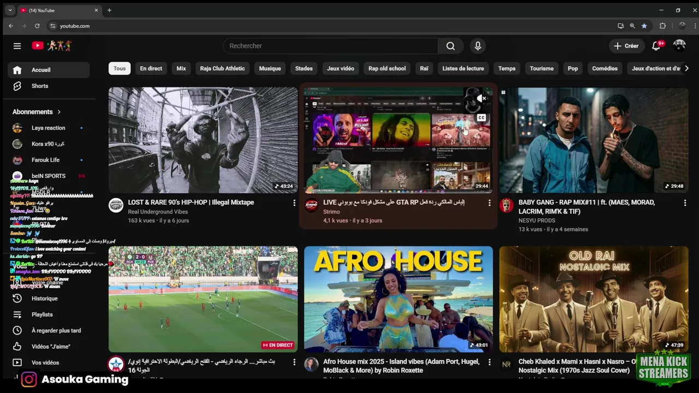This screenshot has height=393, width=699.
Task: Select the Musique chip
Action: click(270, 68)
